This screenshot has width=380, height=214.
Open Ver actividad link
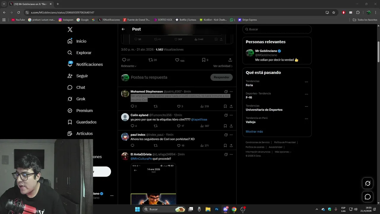pyautogui.click(x=223, y=66)
